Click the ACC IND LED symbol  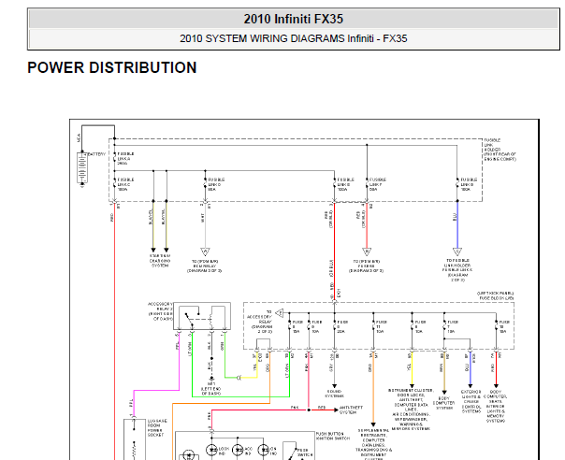pos(238,450)
